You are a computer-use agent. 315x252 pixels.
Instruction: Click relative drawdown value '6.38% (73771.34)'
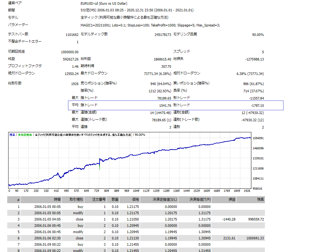[x=250, y=73]
